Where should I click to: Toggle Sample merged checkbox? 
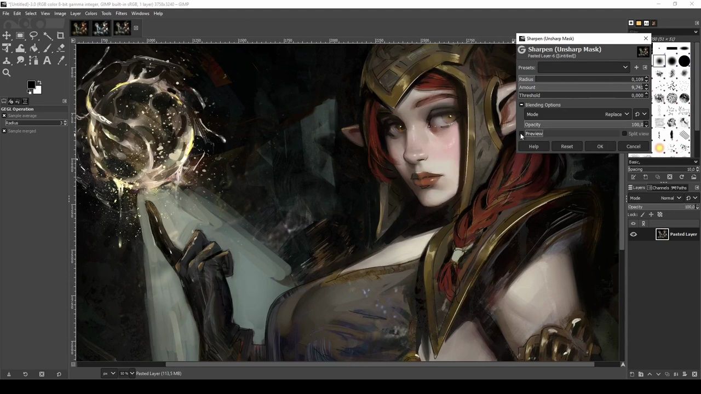(x=4, y=131)
